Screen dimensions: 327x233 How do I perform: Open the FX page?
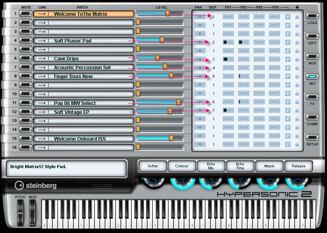point(312,97)
